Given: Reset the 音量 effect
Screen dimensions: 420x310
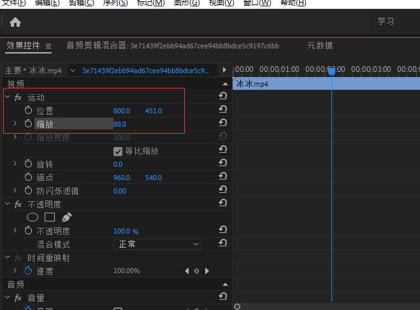Looking at the screenshot, I should point(223,297).
